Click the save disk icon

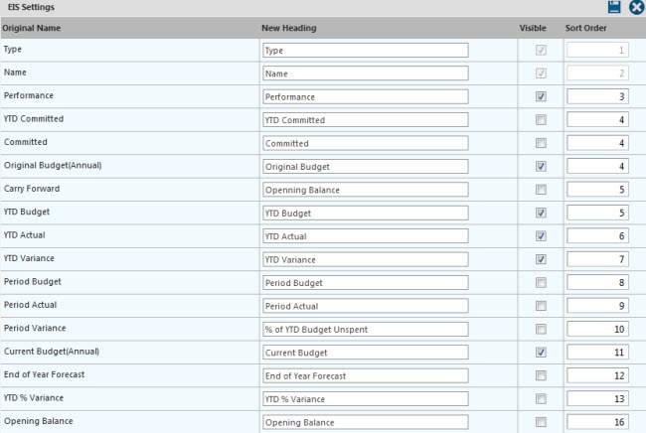(614, 7)
